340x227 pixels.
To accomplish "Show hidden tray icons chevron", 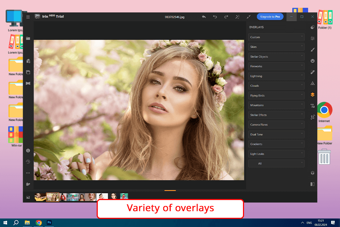I will pyautogui.click(x=302, y=223).
